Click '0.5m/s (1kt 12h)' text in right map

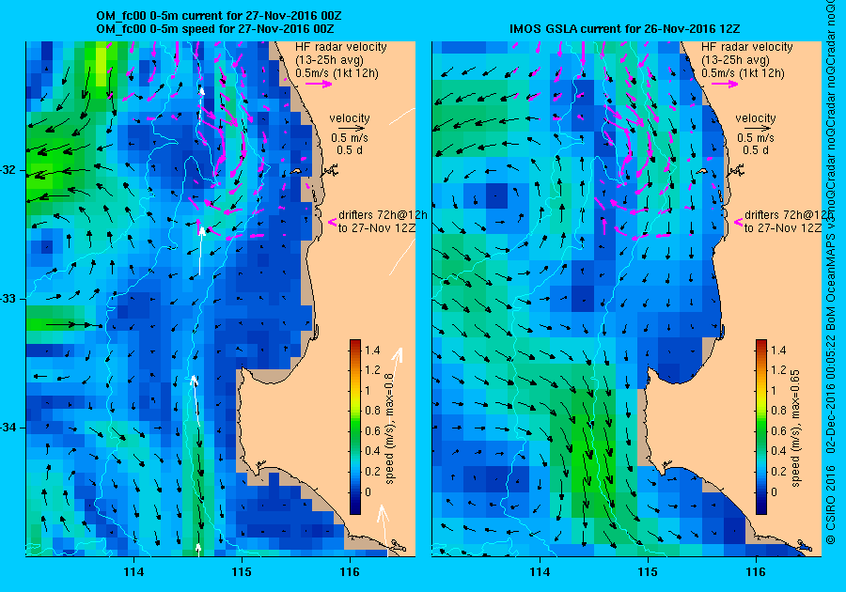[743, 72]
